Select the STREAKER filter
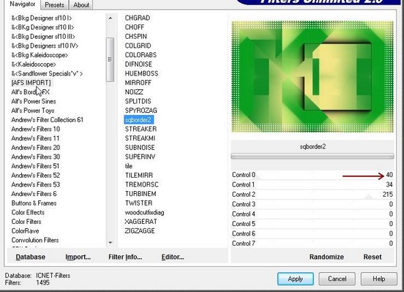Viewport: 404px width, 292px height. tap(141, 129)
